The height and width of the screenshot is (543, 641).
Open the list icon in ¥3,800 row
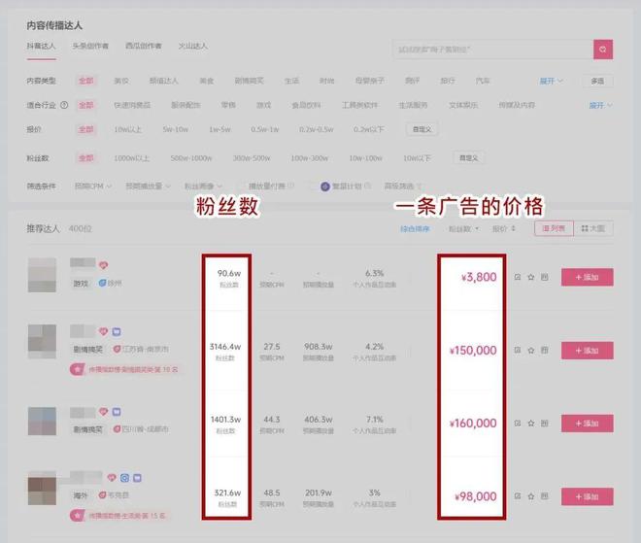[544, 278]
